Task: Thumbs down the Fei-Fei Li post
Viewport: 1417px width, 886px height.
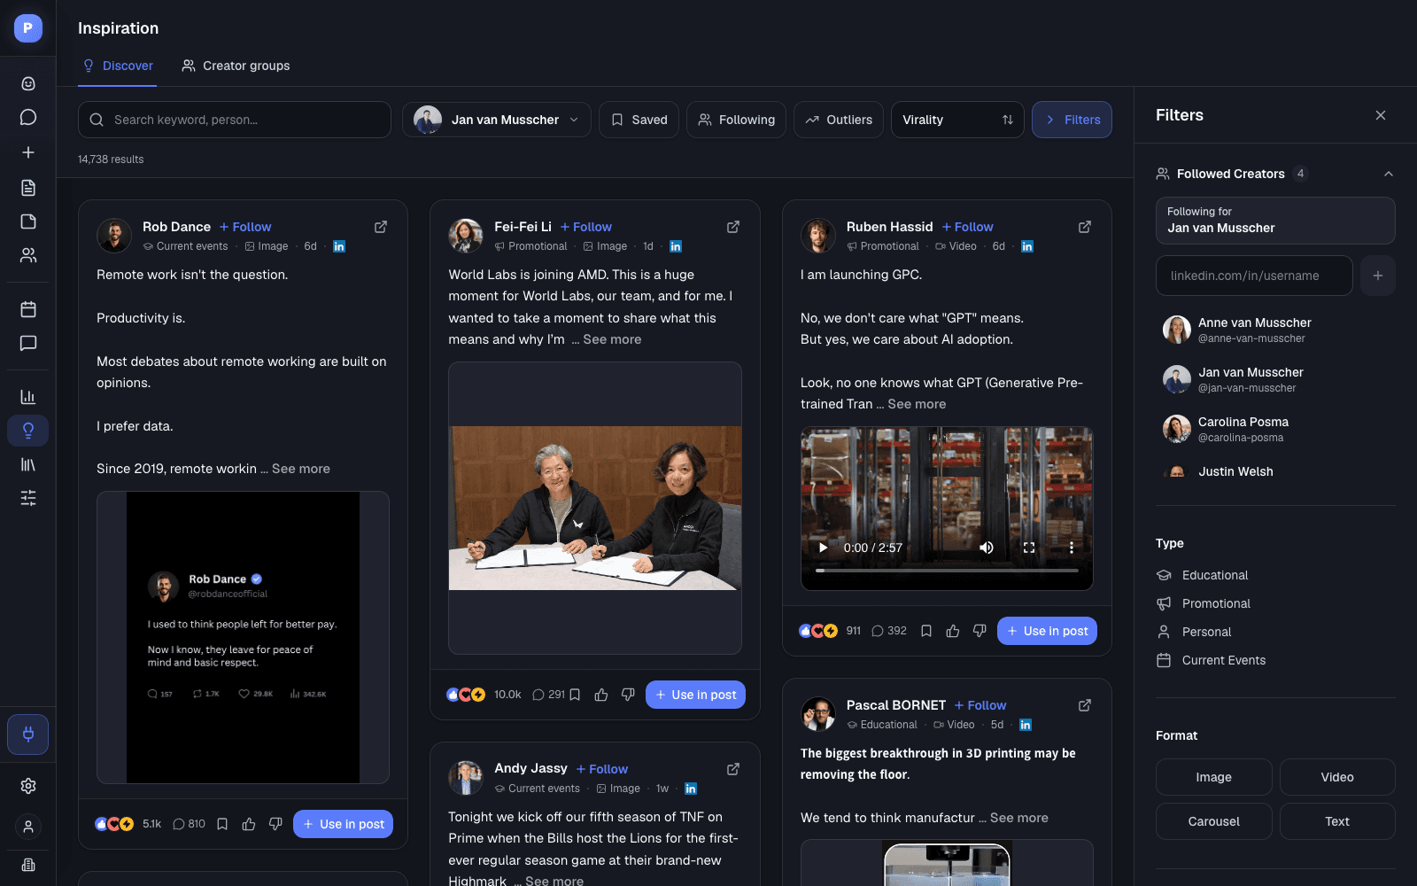Action: [x=628, y=695]
